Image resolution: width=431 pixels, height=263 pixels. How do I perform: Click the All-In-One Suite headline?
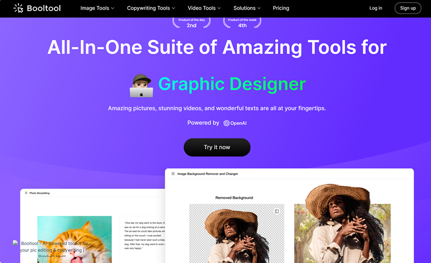(x=217, y=47)
